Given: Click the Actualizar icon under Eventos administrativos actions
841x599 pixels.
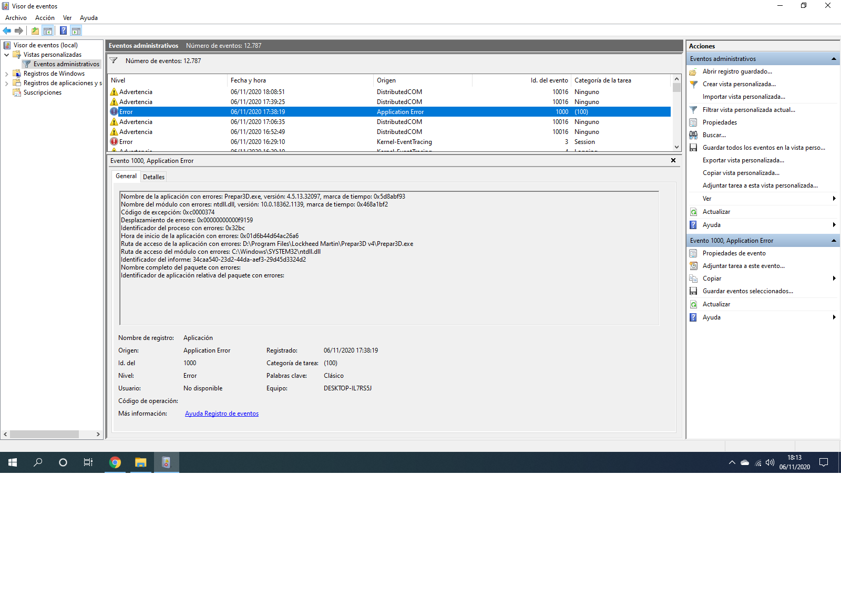Looking at the screenshot, I should tap(693, 212).
